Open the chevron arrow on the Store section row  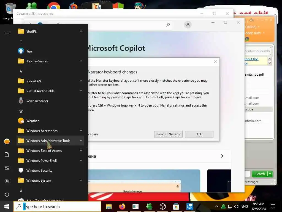tap(222, 156)
